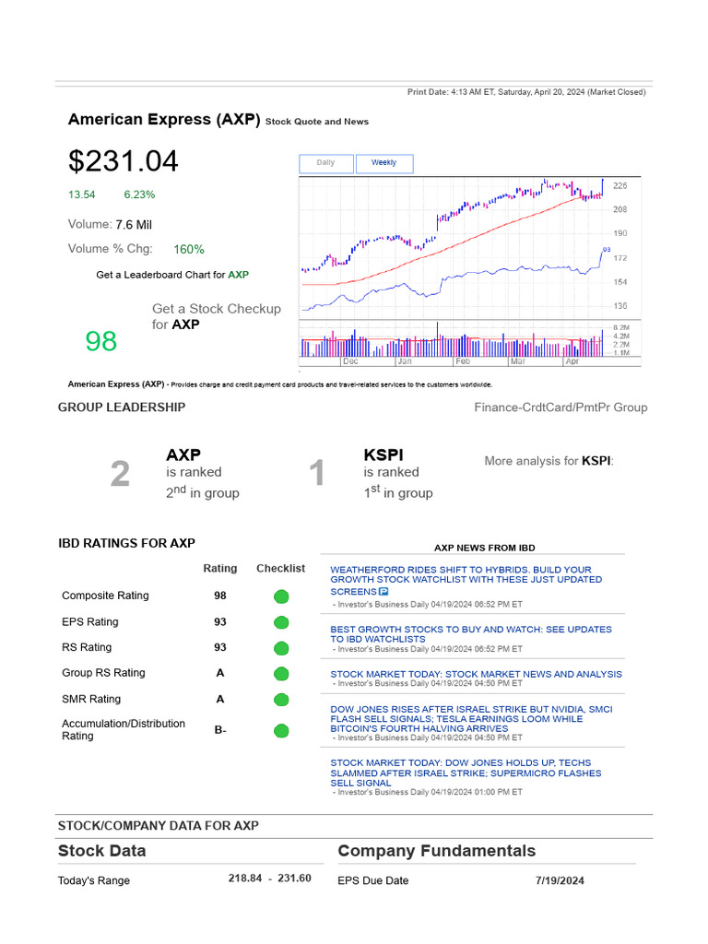This screenshot has width=708, height=944.
Task: Switch chart to Daily tab
Action: tap(326, 163)
